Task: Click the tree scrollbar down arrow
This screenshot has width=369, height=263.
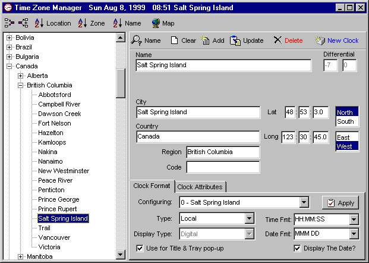Action: click(x=121, y=254)
